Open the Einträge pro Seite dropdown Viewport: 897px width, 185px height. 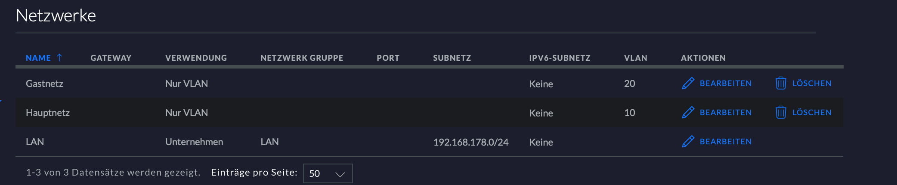328,173
